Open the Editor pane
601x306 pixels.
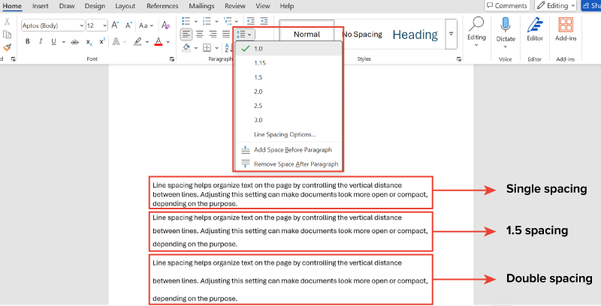pyautogui.click(x=535, y=30)
